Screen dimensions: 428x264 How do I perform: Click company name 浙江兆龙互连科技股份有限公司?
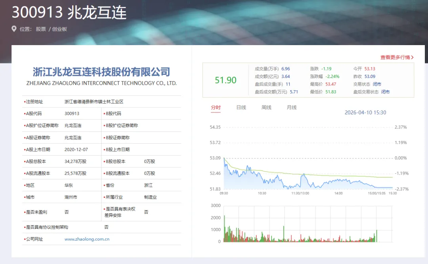pyautogui.click(x=101, y=72)
